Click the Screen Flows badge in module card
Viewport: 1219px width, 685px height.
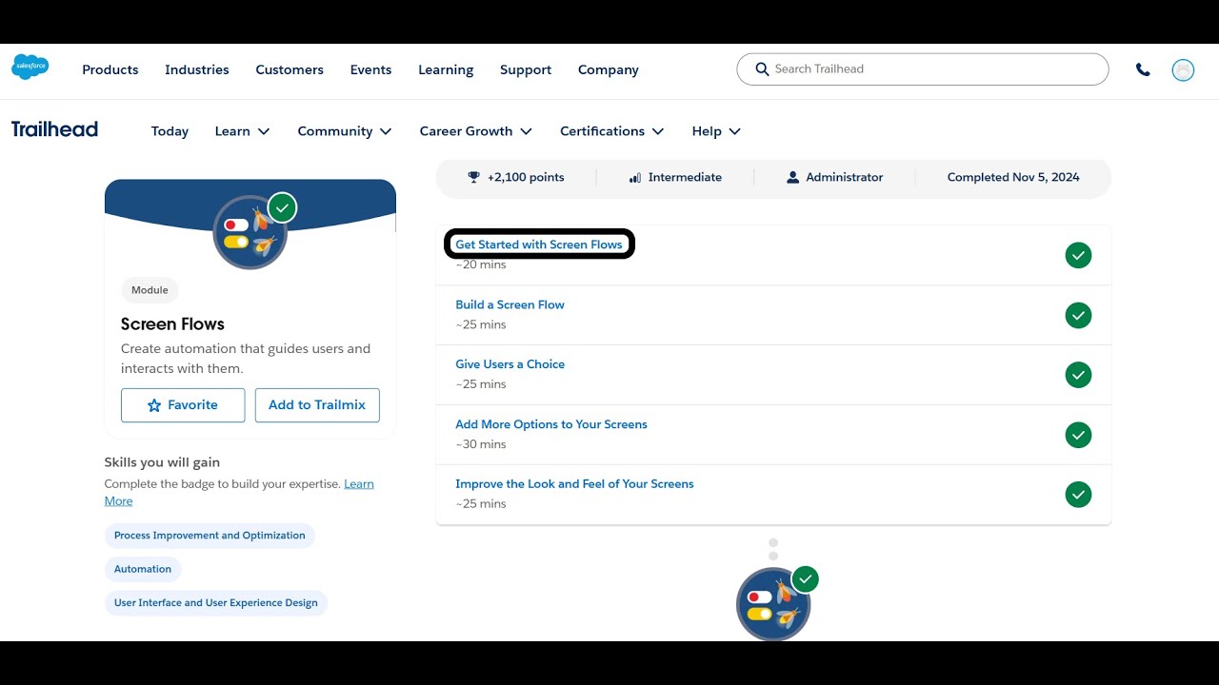pyautogui.click(x=250, y=232)
